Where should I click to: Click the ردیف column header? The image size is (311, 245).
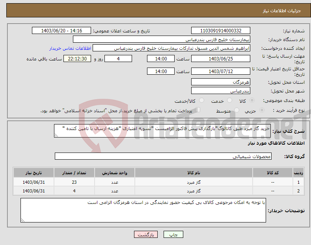pyautogui.click(x=298, y=173)
